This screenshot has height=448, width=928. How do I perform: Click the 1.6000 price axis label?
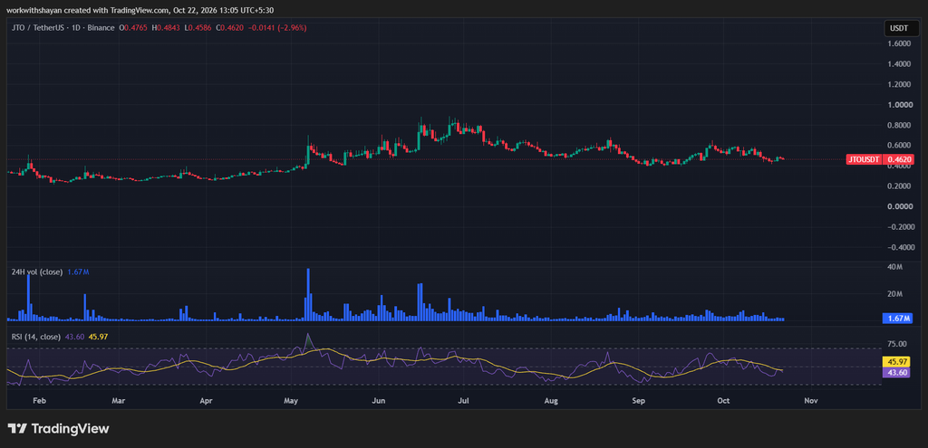(x=898, y=43)
